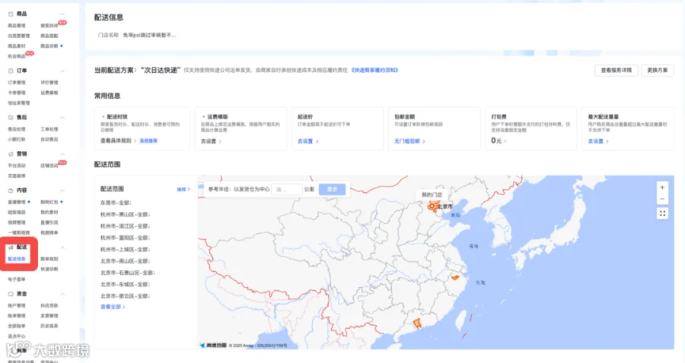Click the orange delivery area near Dongguan
This screenshot has height=363, width=685.
coord(417,323)
